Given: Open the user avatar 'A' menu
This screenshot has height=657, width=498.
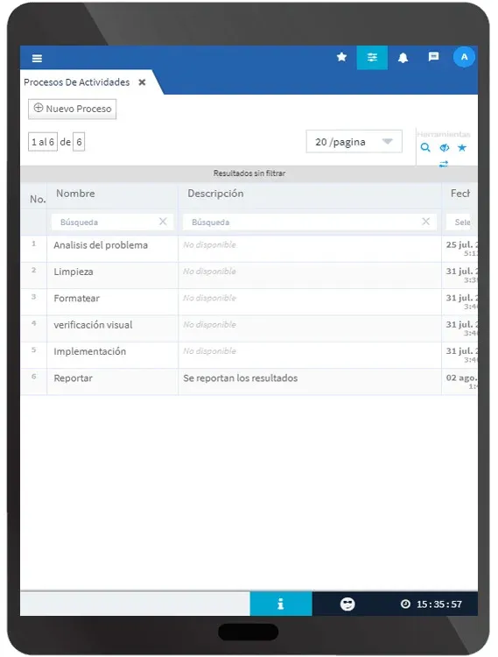Looking at the screenshot, I should (x=464, y=57).
